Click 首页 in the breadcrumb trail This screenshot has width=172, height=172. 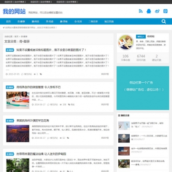click(17, 37)
